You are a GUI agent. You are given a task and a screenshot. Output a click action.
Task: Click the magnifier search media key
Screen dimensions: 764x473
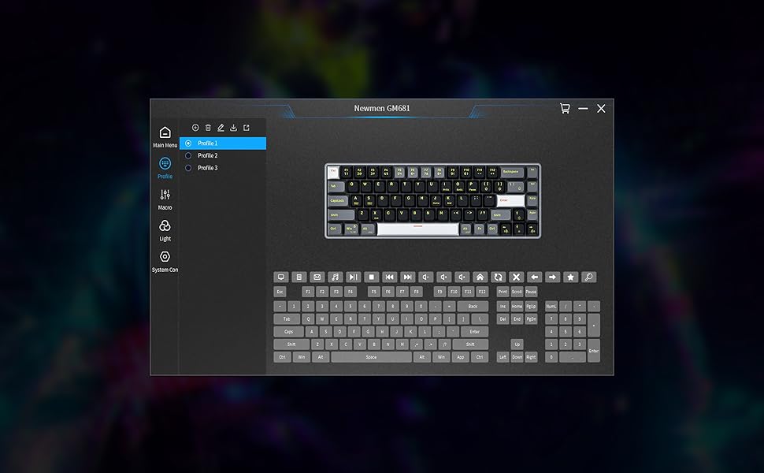pos(588,277)
